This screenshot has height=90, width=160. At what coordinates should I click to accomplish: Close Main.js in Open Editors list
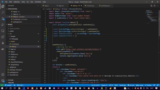[x=9, y=17]
